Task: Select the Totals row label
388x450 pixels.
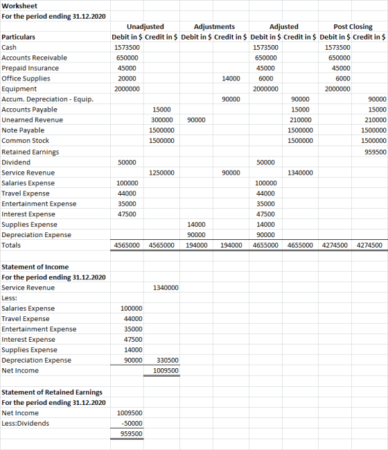Action: pyautogui.click(x=11, y=245)
